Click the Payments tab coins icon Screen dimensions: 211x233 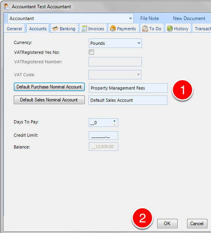pyautogui.click(x=113, y=28)
